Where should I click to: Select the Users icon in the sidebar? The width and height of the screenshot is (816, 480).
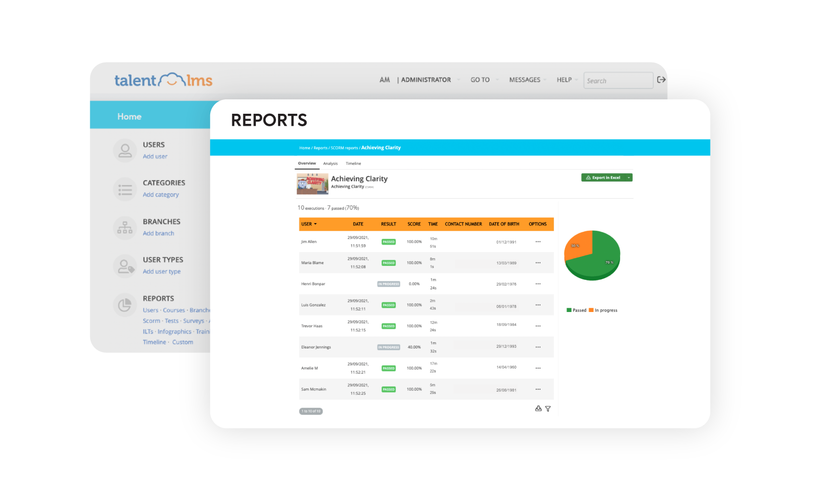(x=125, y=150)
